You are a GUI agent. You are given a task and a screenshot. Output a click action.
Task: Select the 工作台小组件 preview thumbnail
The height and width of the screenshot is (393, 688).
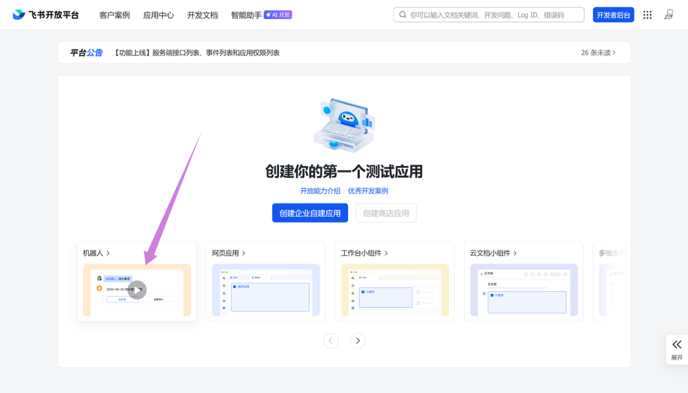395,290
